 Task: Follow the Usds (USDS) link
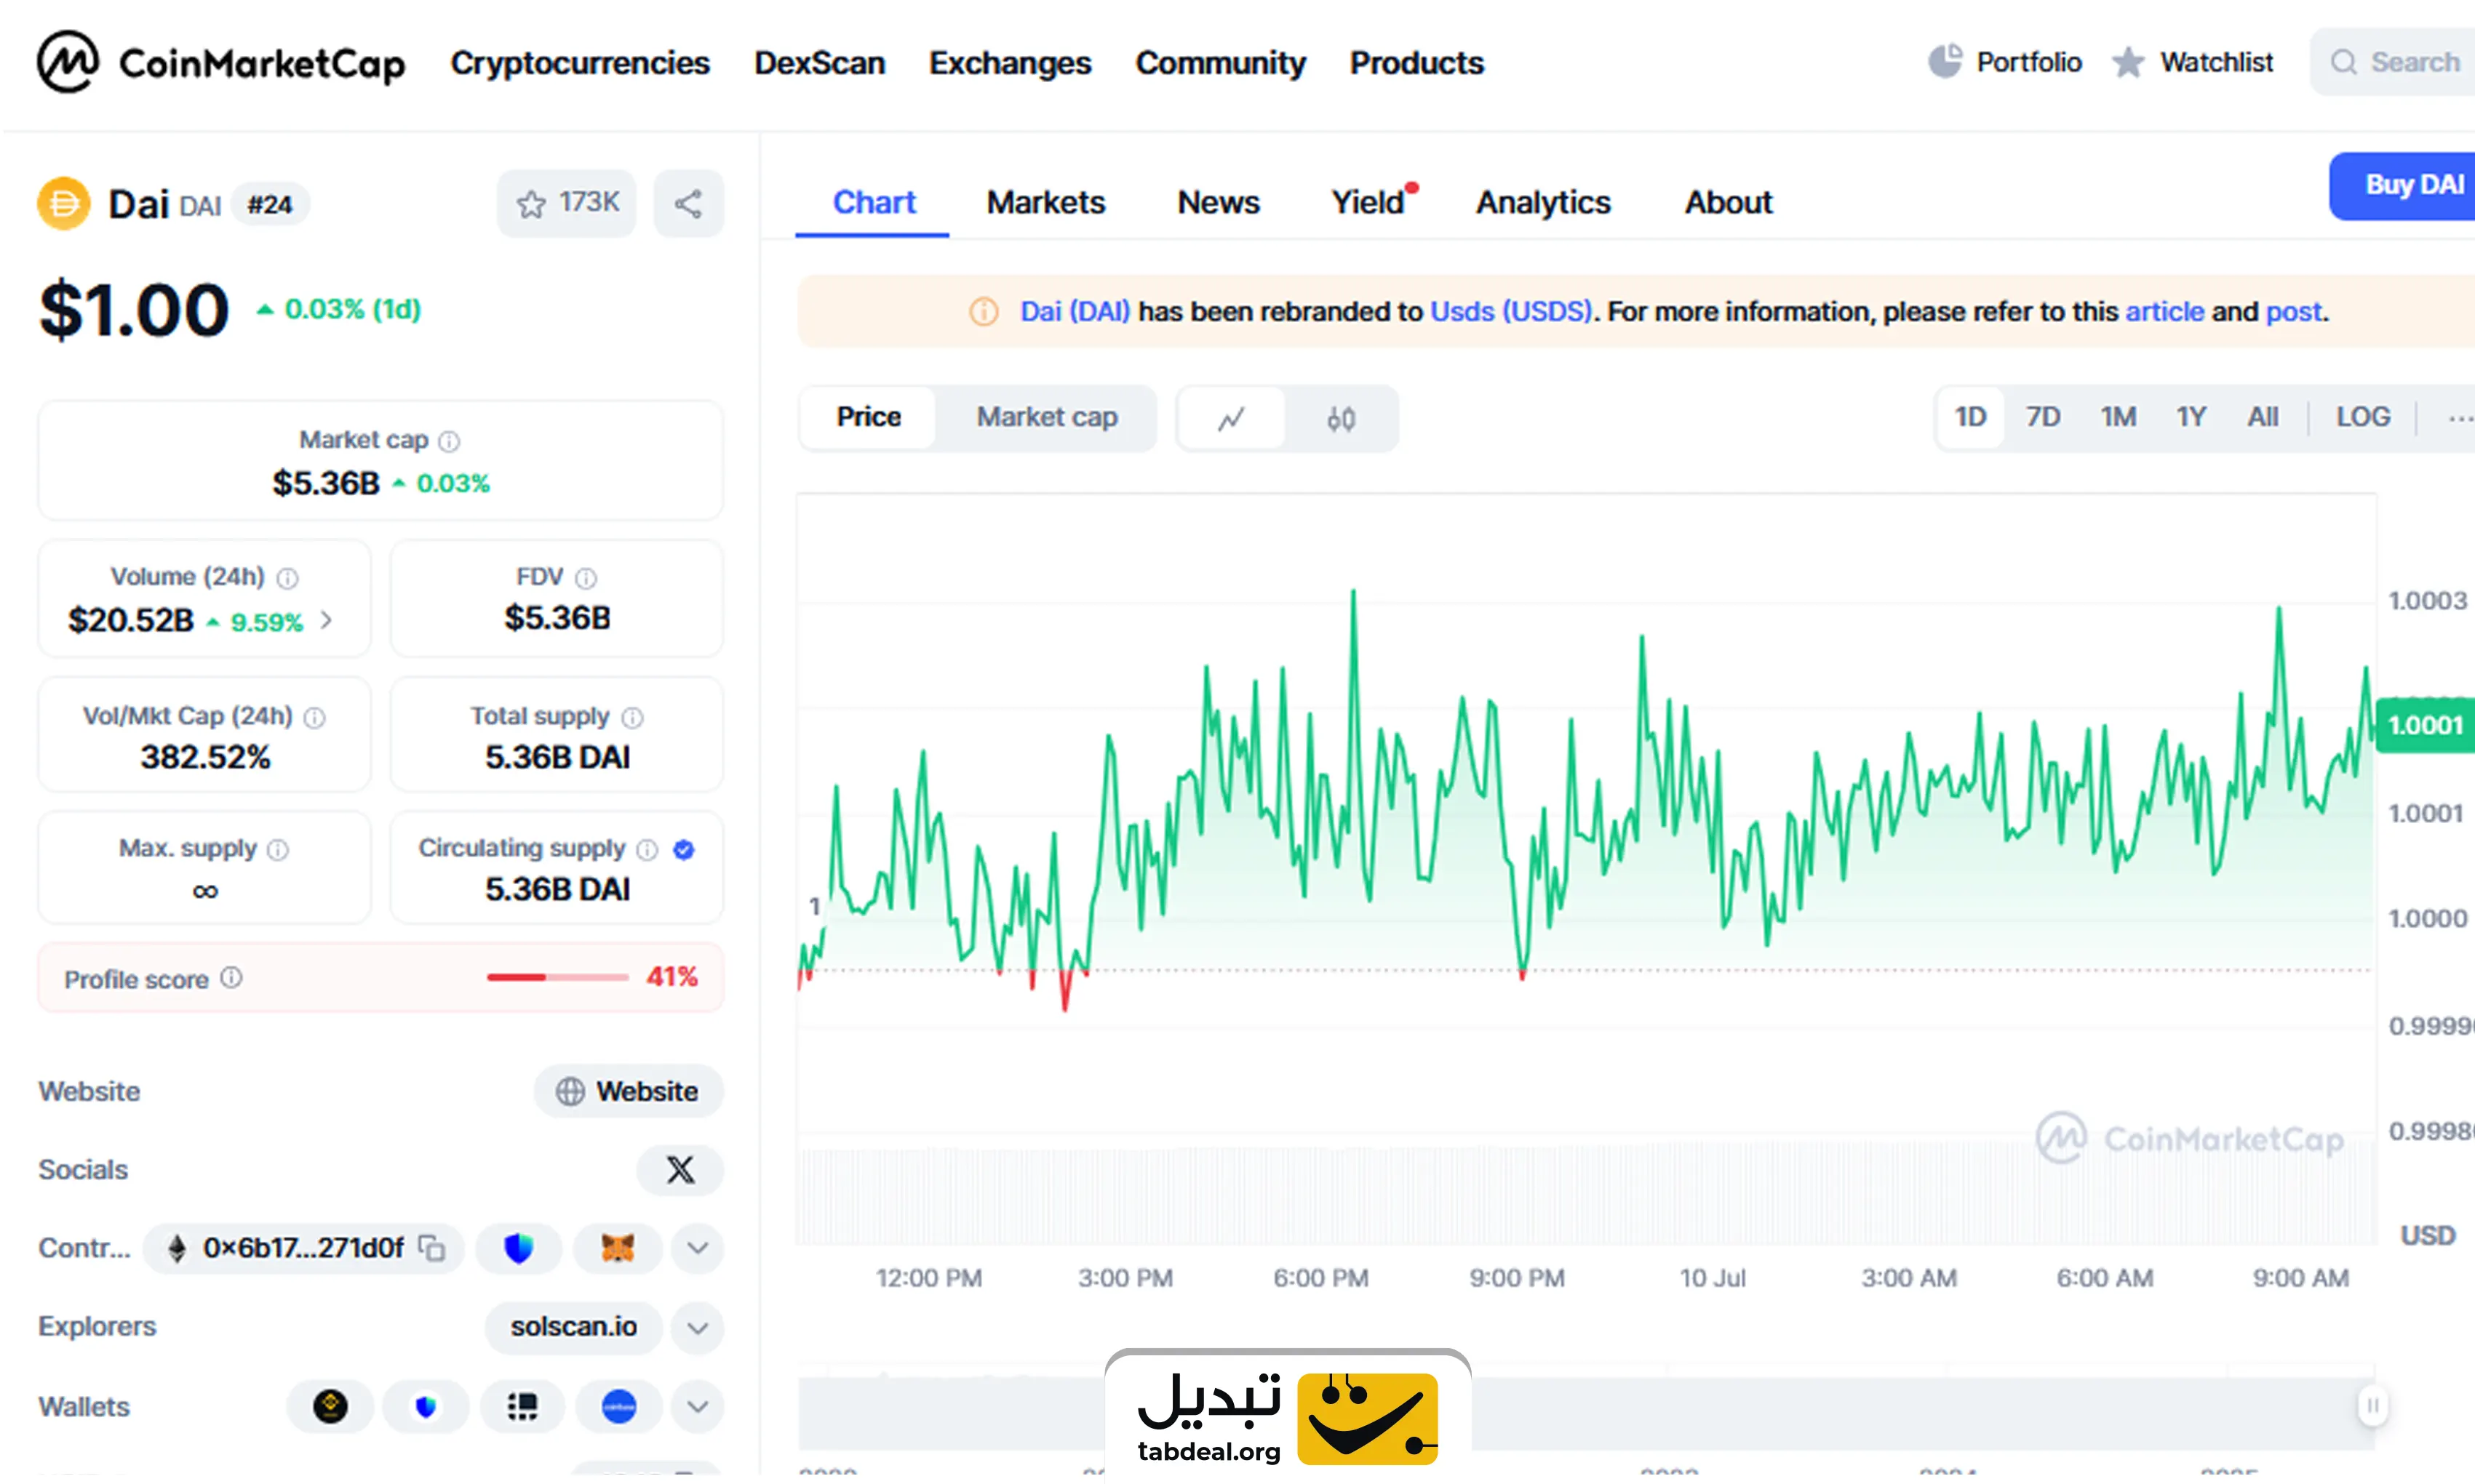click(1510, 311)
